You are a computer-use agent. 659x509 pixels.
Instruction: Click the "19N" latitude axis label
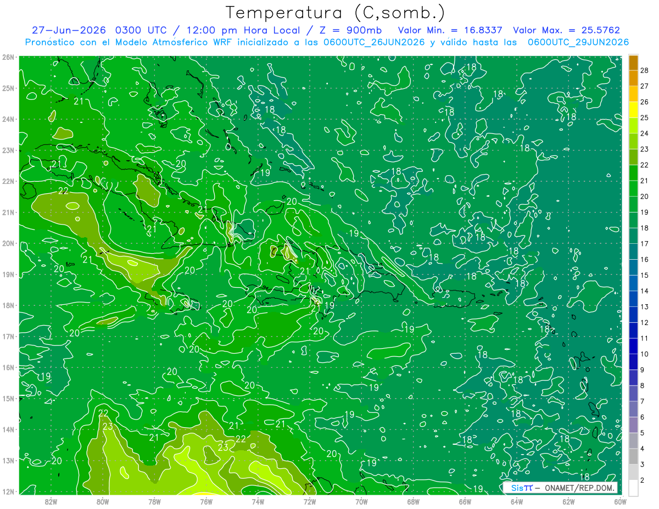8,274
